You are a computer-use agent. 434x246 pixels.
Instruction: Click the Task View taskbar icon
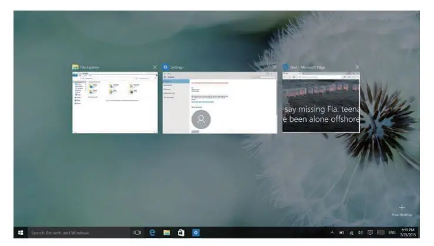(x=137, y=233)
